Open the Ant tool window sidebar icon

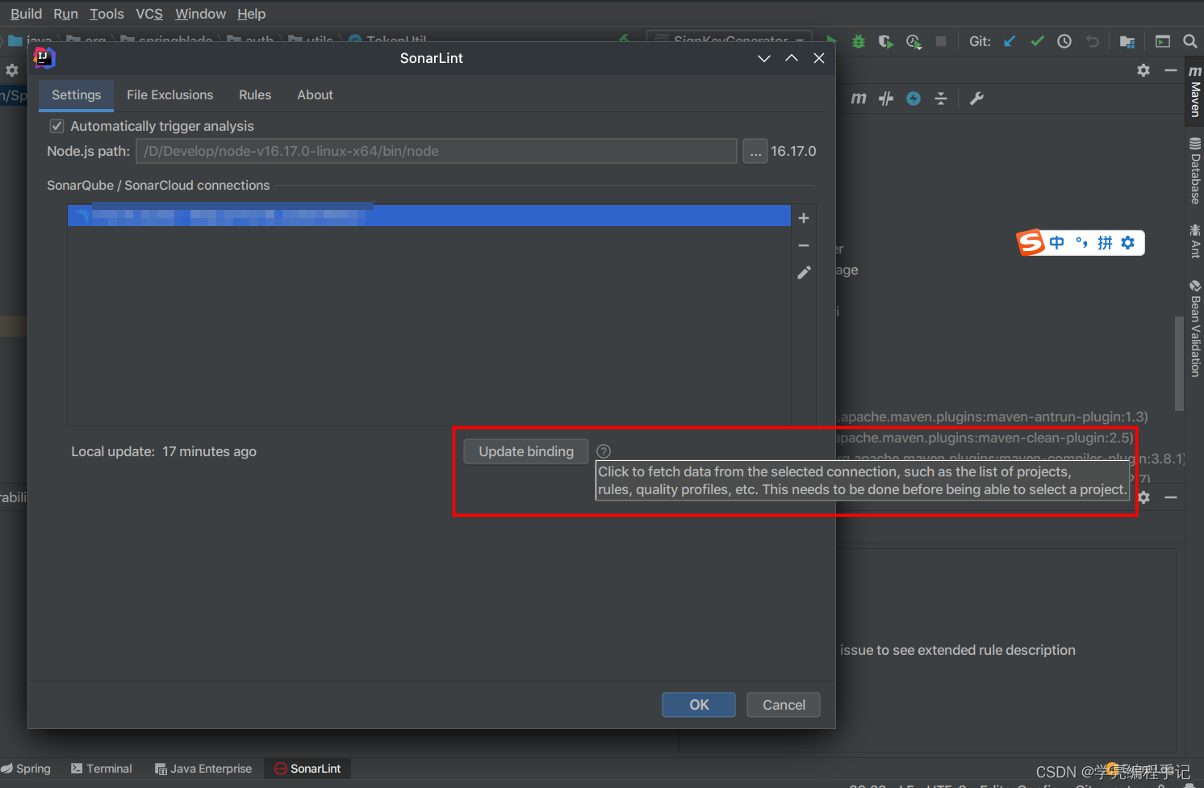1195,242
